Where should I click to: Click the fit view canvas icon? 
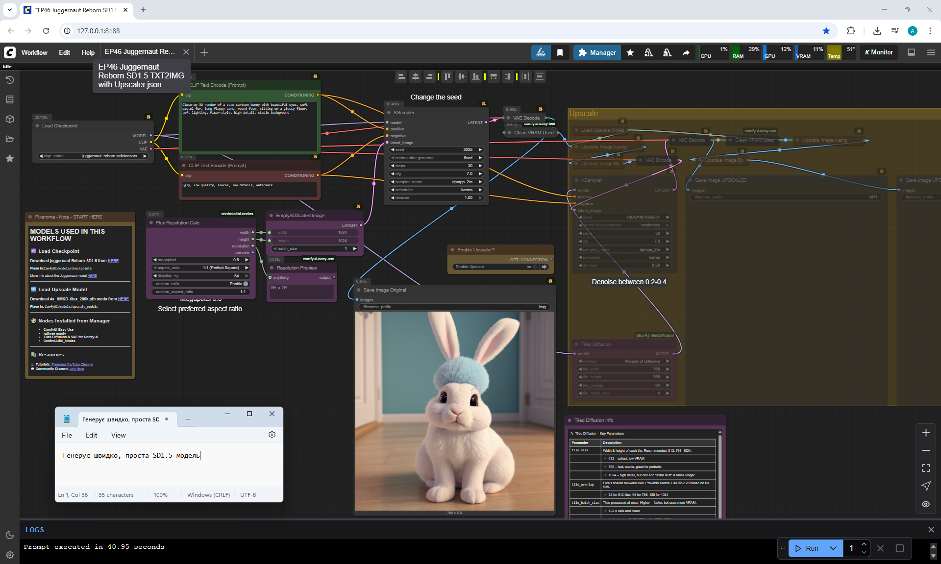tap(926, 468)
